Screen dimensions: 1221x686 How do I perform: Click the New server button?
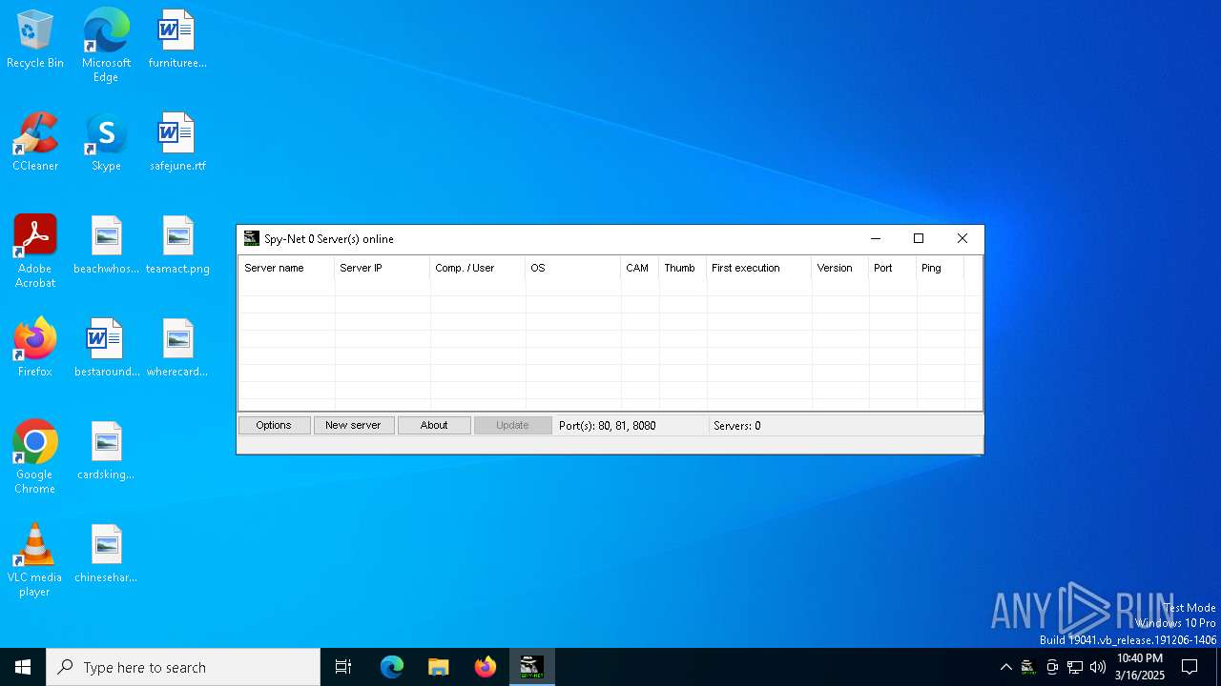point(353,425)
